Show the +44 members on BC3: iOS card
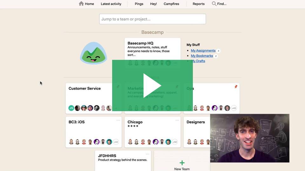305x171 pixels. 116,142
